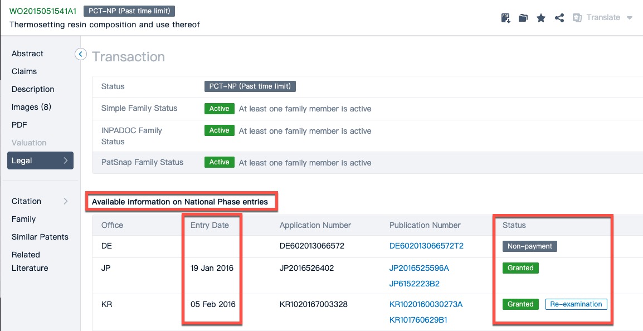
Task: Open the Translate dropdown arrow
Action: coord(630,18)
